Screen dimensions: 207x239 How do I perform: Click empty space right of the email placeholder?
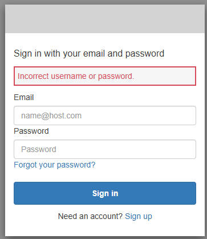139,115
